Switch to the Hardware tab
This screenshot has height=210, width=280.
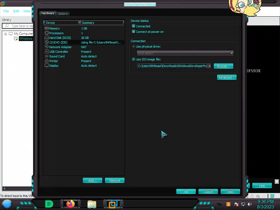click(x=48, y=13)
